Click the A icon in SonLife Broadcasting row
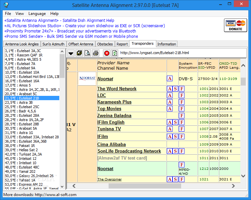Image resolution: width=251 pixels, height=200 pixels. pyautogui.click(x=170, y=151)
